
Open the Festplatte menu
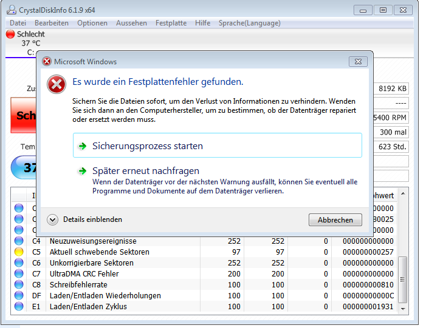pyautogui.click(x=171, y=23)
